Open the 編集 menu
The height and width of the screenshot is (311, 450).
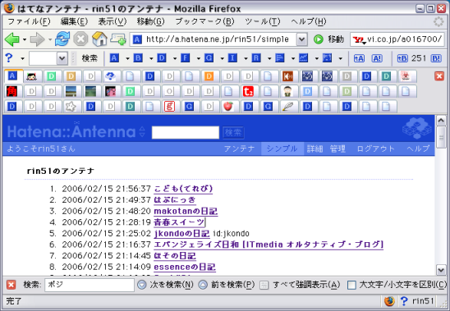[74, 21]
